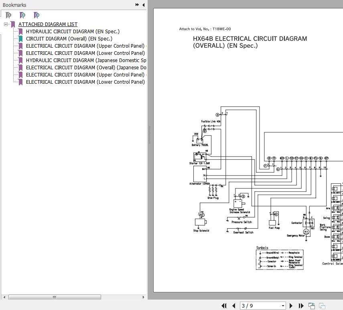This screenshot has width=343, height=310.
Task: Open the ATTACHED DIAGRAM LIST bookmark
Action: (48, 24)
